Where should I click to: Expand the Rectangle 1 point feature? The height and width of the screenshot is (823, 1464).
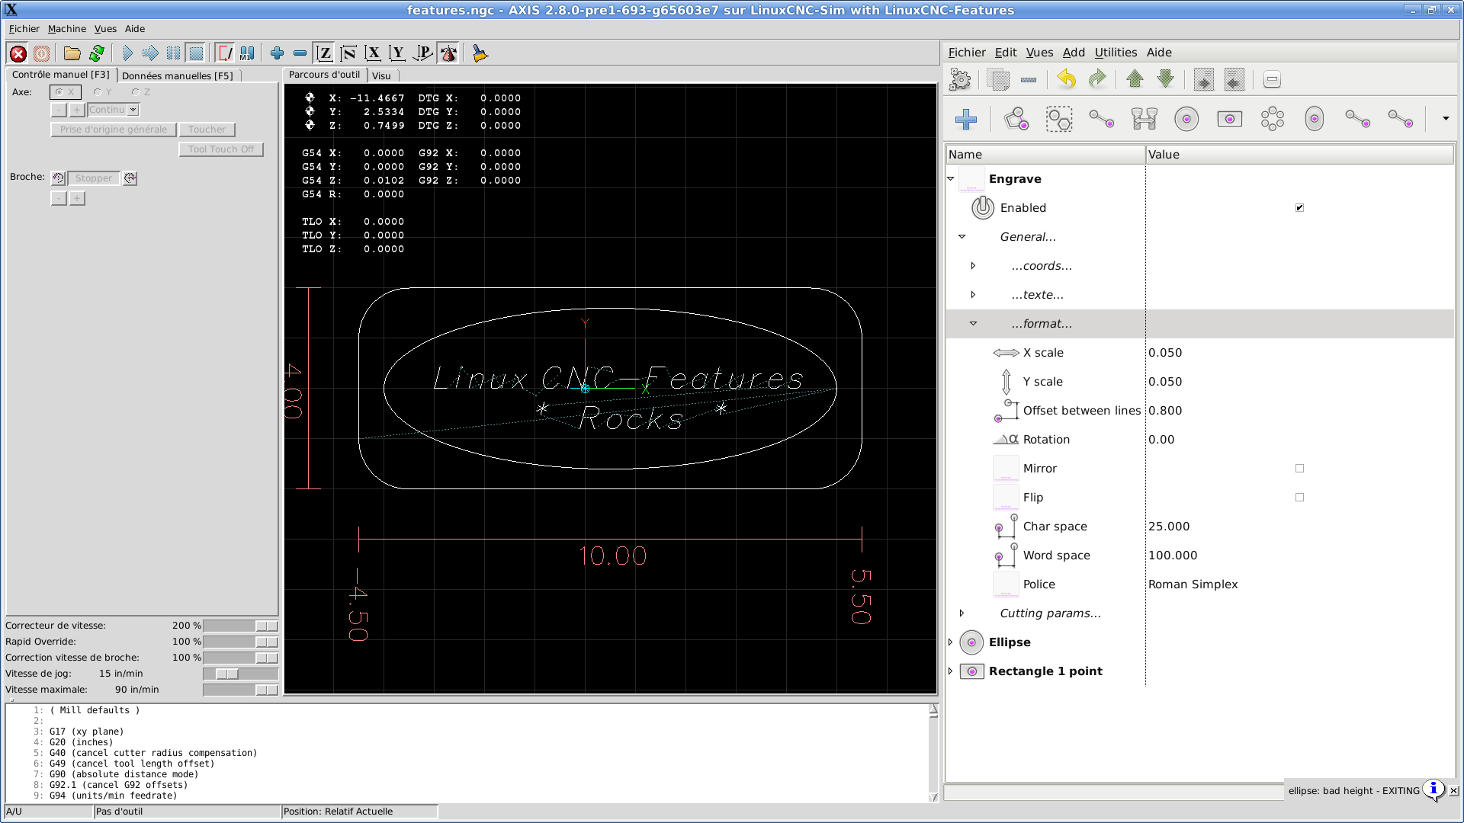951,671
